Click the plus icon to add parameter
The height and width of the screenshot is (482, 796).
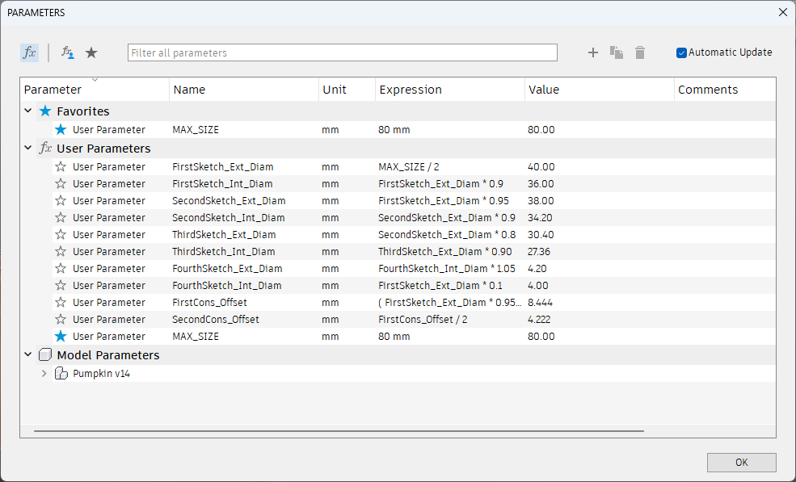[x=593, y=52]
